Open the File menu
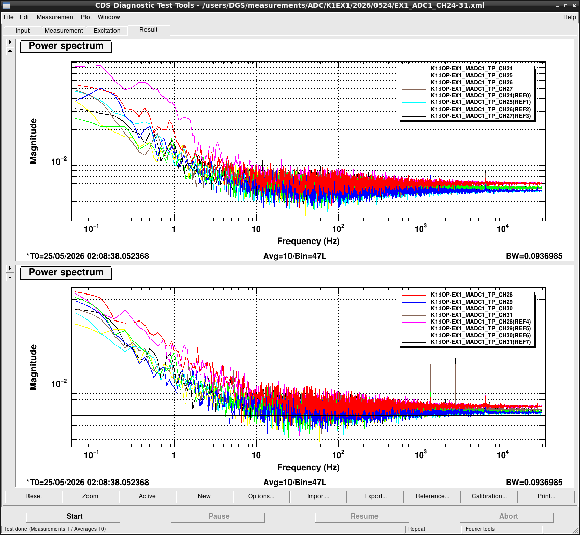The image size is (580, 535). tap(8, 17)
